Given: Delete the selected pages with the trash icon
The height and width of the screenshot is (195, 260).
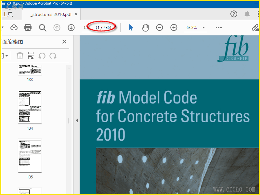Looking at the screenshot, I should 20,56.
